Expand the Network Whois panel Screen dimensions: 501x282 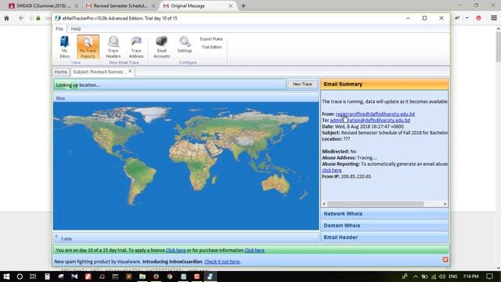(x=384, y=214)
